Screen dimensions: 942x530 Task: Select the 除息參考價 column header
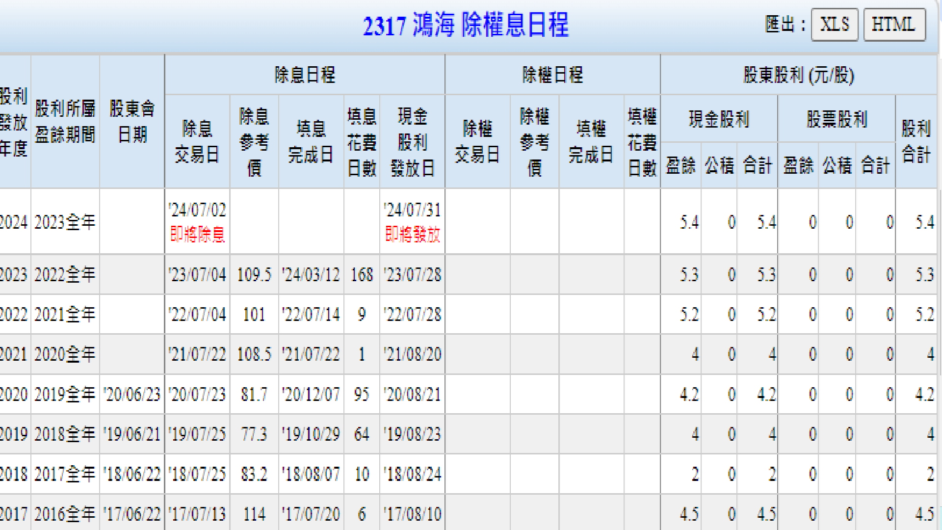254,141
